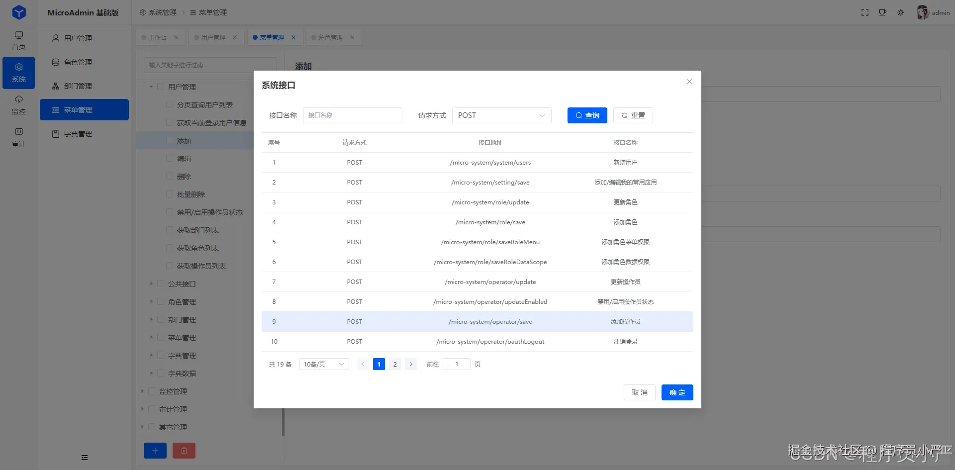The width and height of the screenshot is (955, 470).
Task: Click the blue plus button below the tree
Action: (155, 450)
